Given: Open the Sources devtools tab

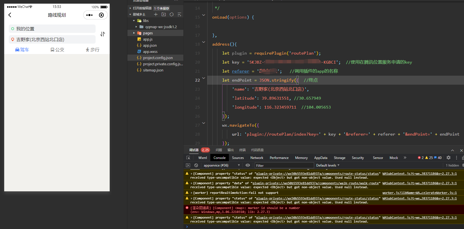Looking at the screenshot, I should 238,158.
